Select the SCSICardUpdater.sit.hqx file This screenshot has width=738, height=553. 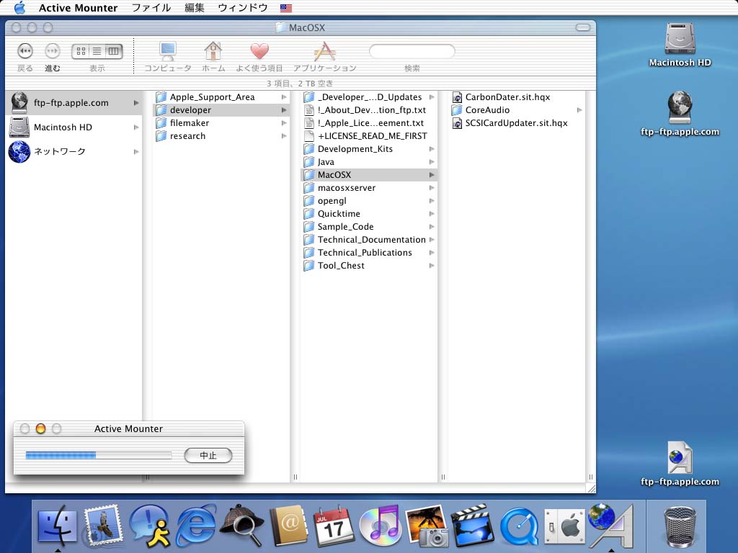click(x=517, y=122)
